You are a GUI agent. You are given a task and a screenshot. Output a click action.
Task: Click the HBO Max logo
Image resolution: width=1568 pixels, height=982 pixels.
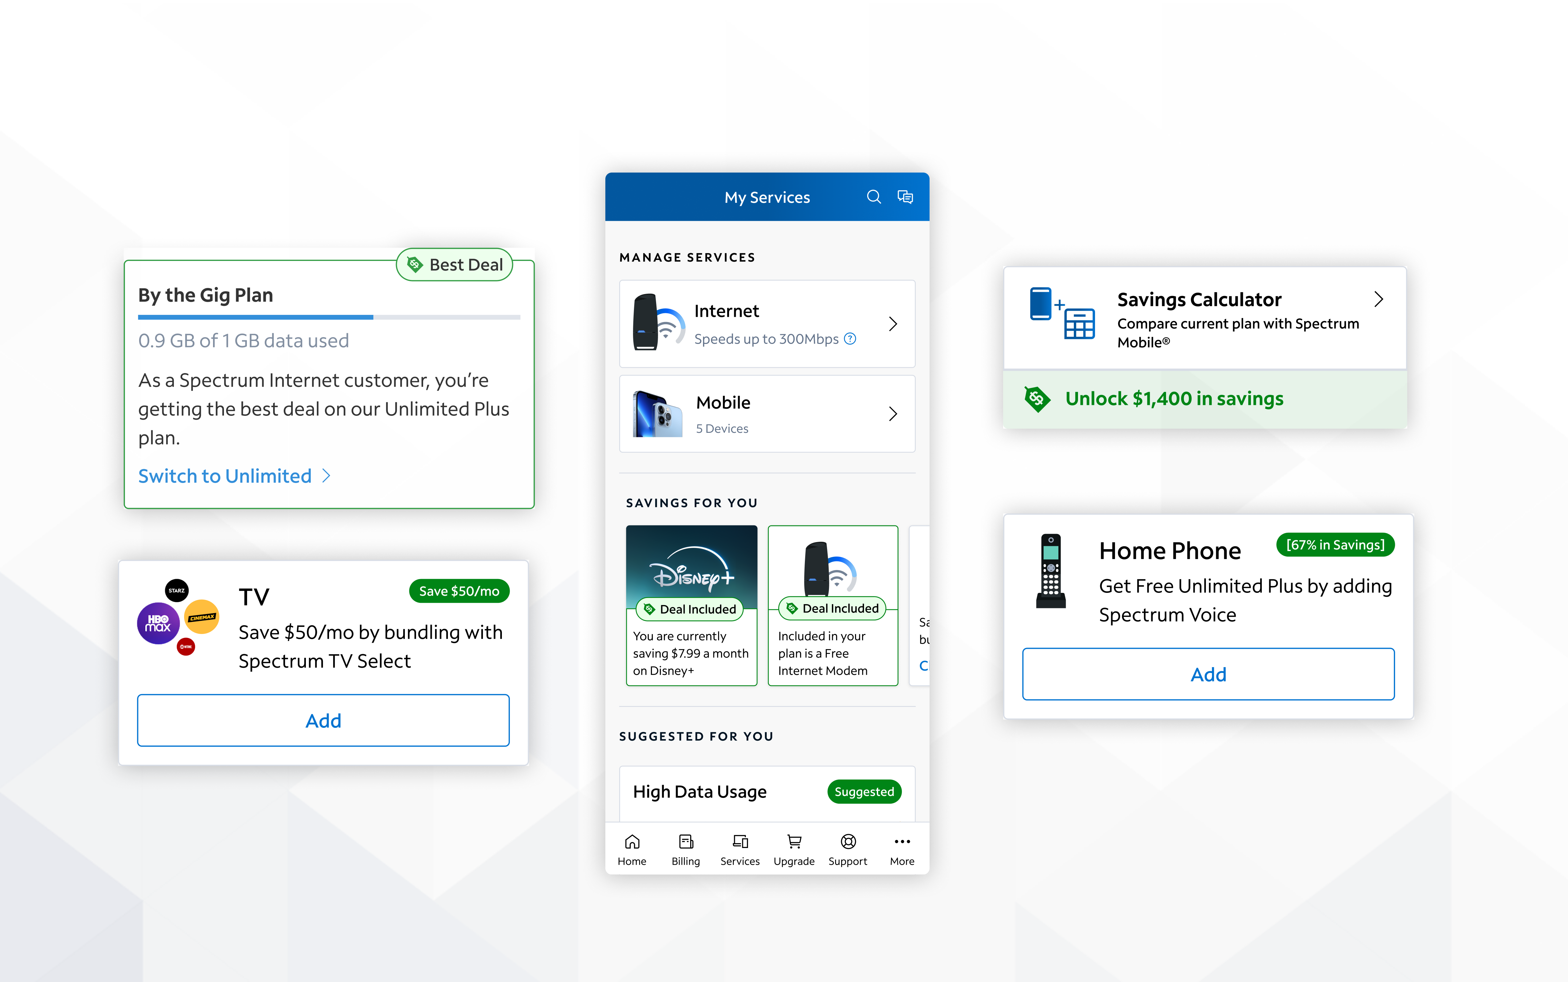click(x=158, y=623)
